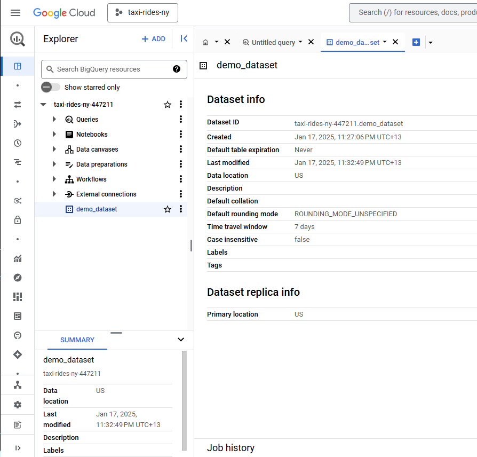Click the Google Cloud logo
This screenshot has height=457, width=477.
coord(64,13)
